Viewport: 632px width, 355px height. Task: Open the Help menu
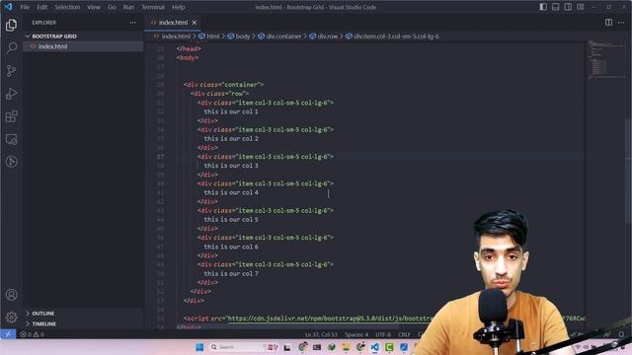(x=178, y=7)
